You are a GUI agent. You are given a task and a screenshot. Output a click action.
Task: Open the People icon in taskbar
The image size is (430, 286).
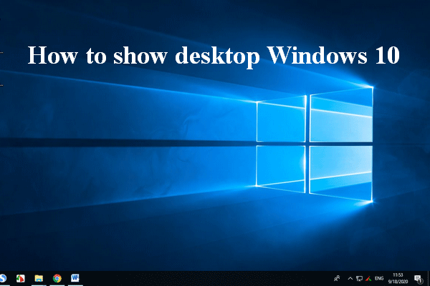[x=337, y=278]
